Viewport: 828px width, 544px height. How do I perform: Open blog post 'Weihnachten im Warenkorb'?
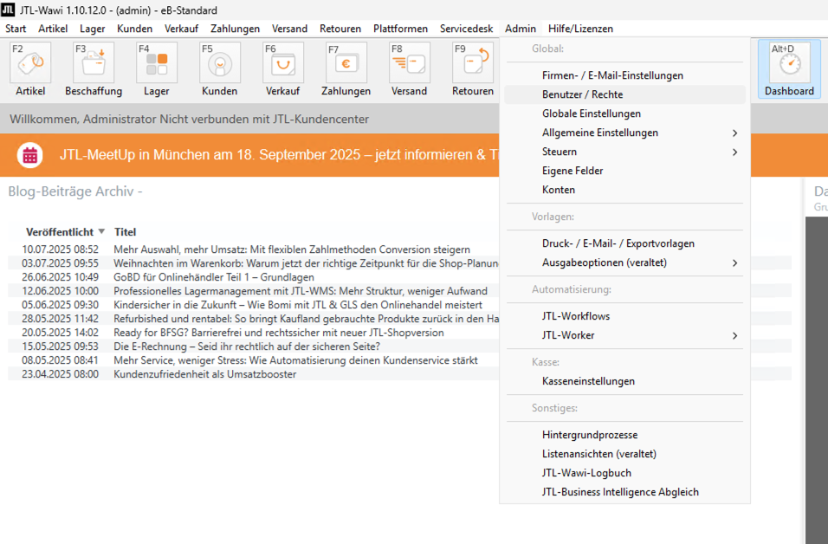coord(306,263)
